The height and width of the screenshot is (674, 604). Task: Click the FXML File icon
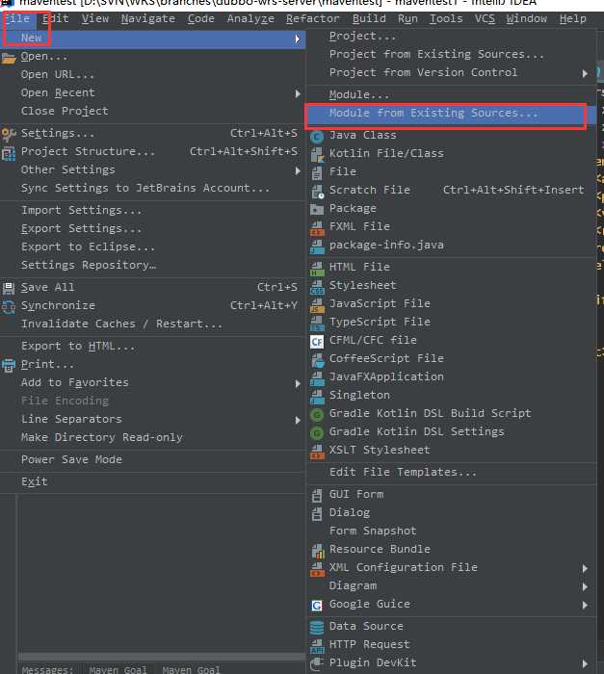[317, 228]
